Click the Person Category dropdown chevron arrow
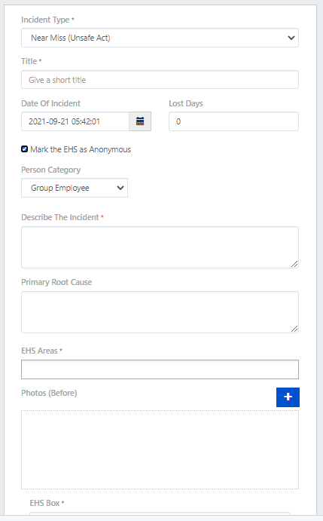The image size is (323, 521). (120, 188)
